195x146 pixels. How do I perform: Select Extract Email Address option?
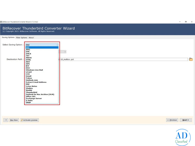pyautogui.click(x=42, y=82)
